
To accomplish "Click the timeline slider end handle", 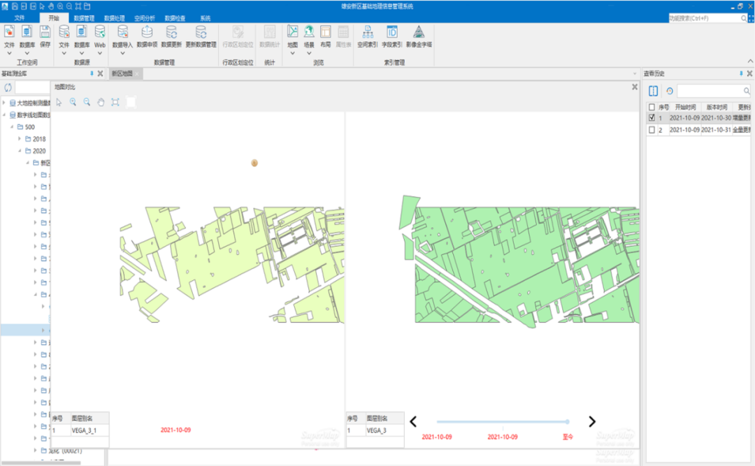I will pos(567,421).
